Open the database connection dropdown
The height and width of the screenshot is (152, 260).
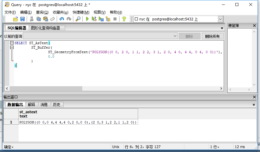(220, 19)
